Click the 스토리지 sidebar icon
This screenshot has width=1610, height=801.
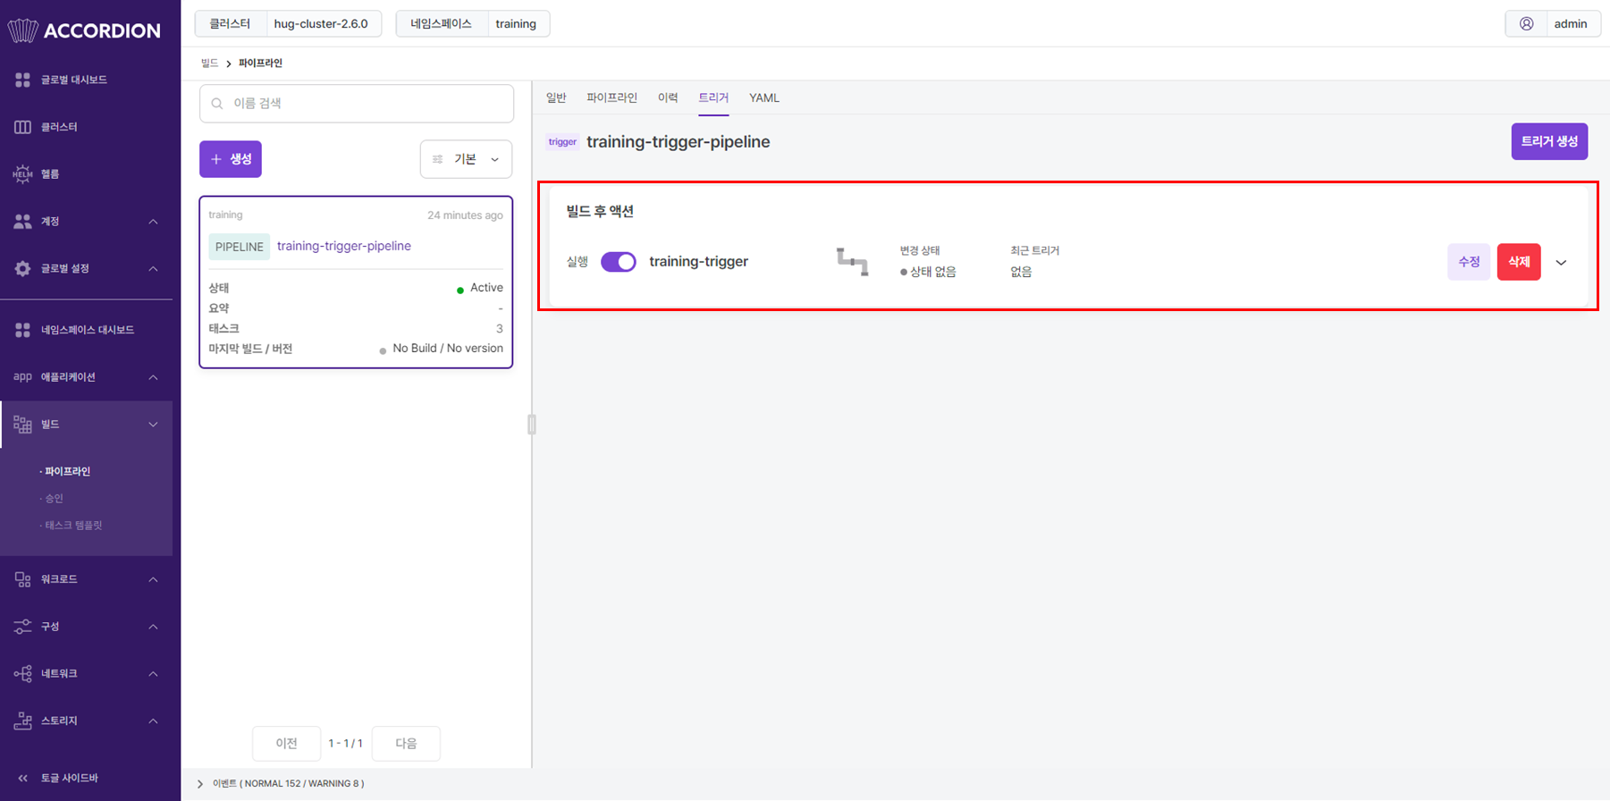coord(23,721)
